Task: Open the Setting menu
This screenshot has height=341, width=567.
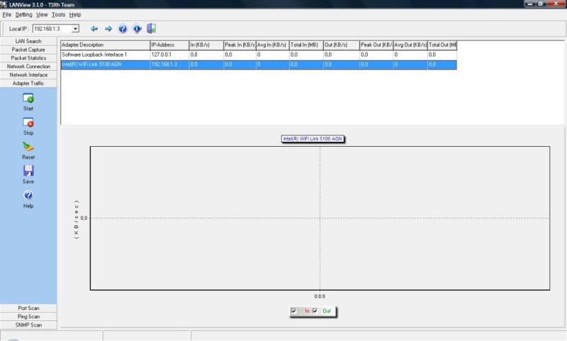Action: pos(24,15)
